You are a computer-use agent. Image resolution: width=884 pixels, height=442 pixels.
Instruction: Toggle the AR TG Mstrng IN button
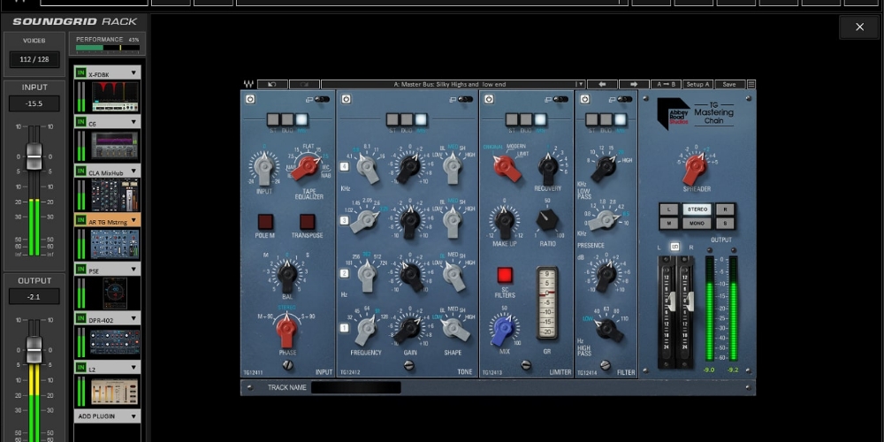point(80,220)
